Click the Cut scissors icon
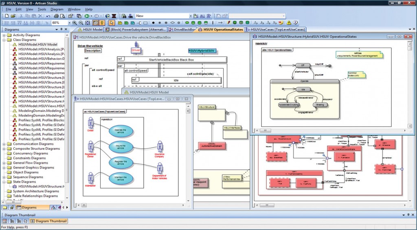This screenshot has height=230, width=417. pyautogui.click(x=21, y=16)
